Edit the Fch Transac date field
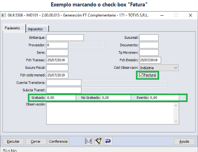Screen dimensions: 198x152 [57, 60]
